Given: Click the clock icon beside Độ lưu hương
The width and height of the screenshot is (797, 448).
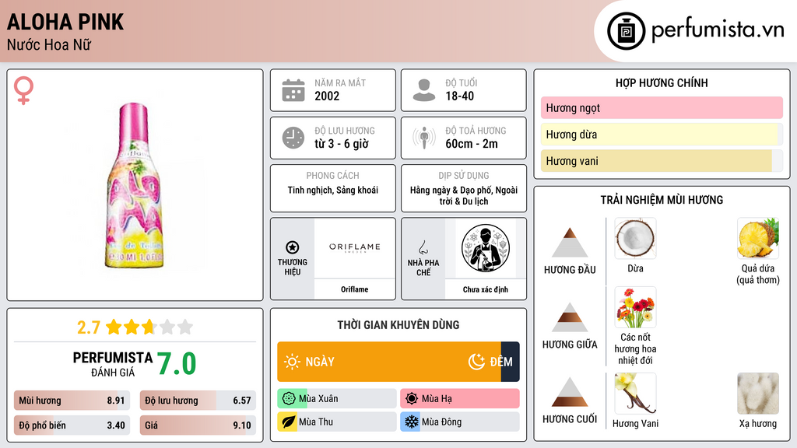Looking at the screenshot, I should pos(293,138).
